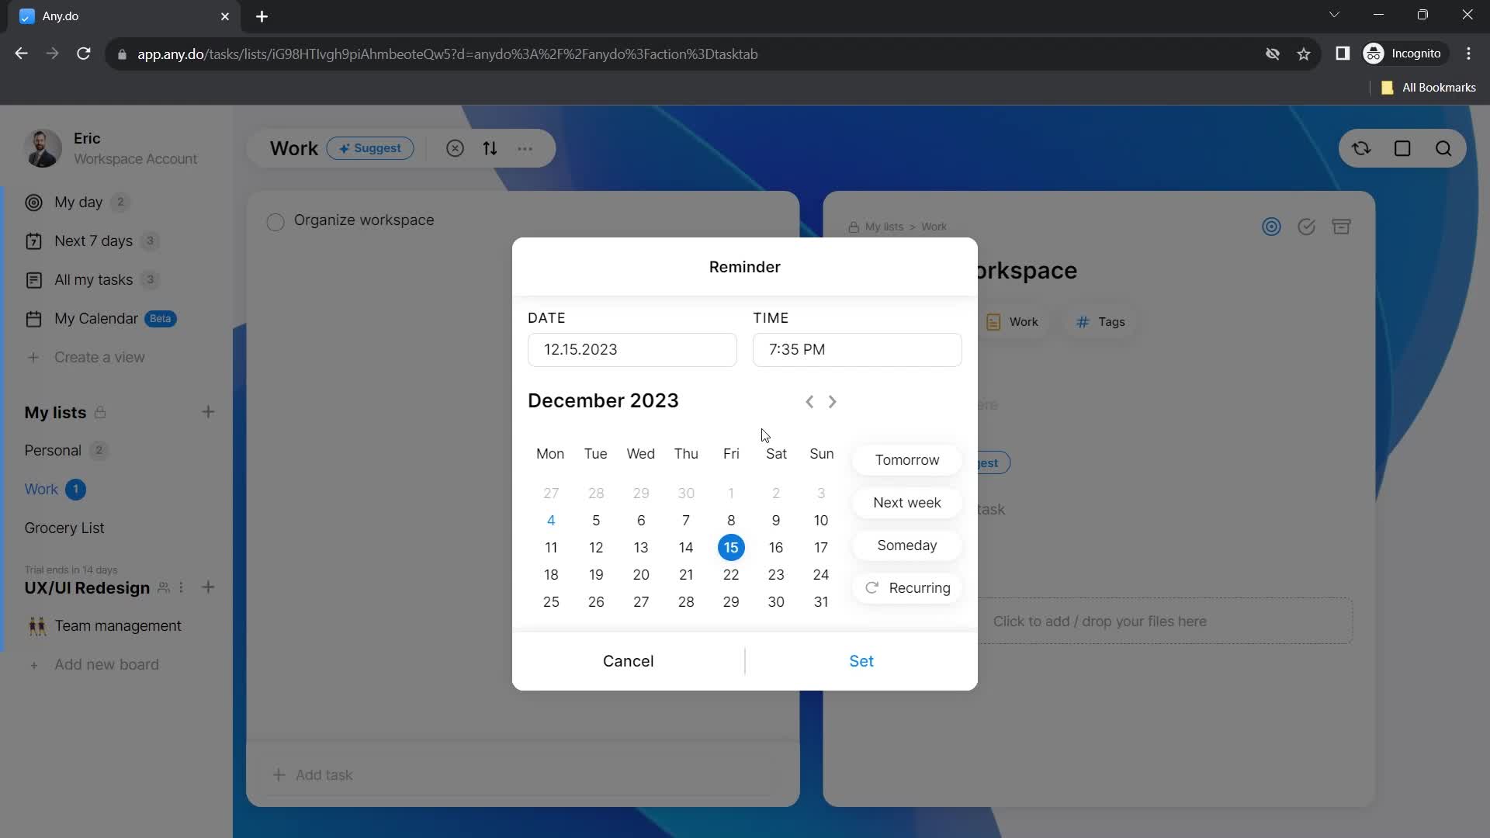Navigate to previous month with back arrow
Viewport: 1490px width, 838px height.
pos(809,401)
